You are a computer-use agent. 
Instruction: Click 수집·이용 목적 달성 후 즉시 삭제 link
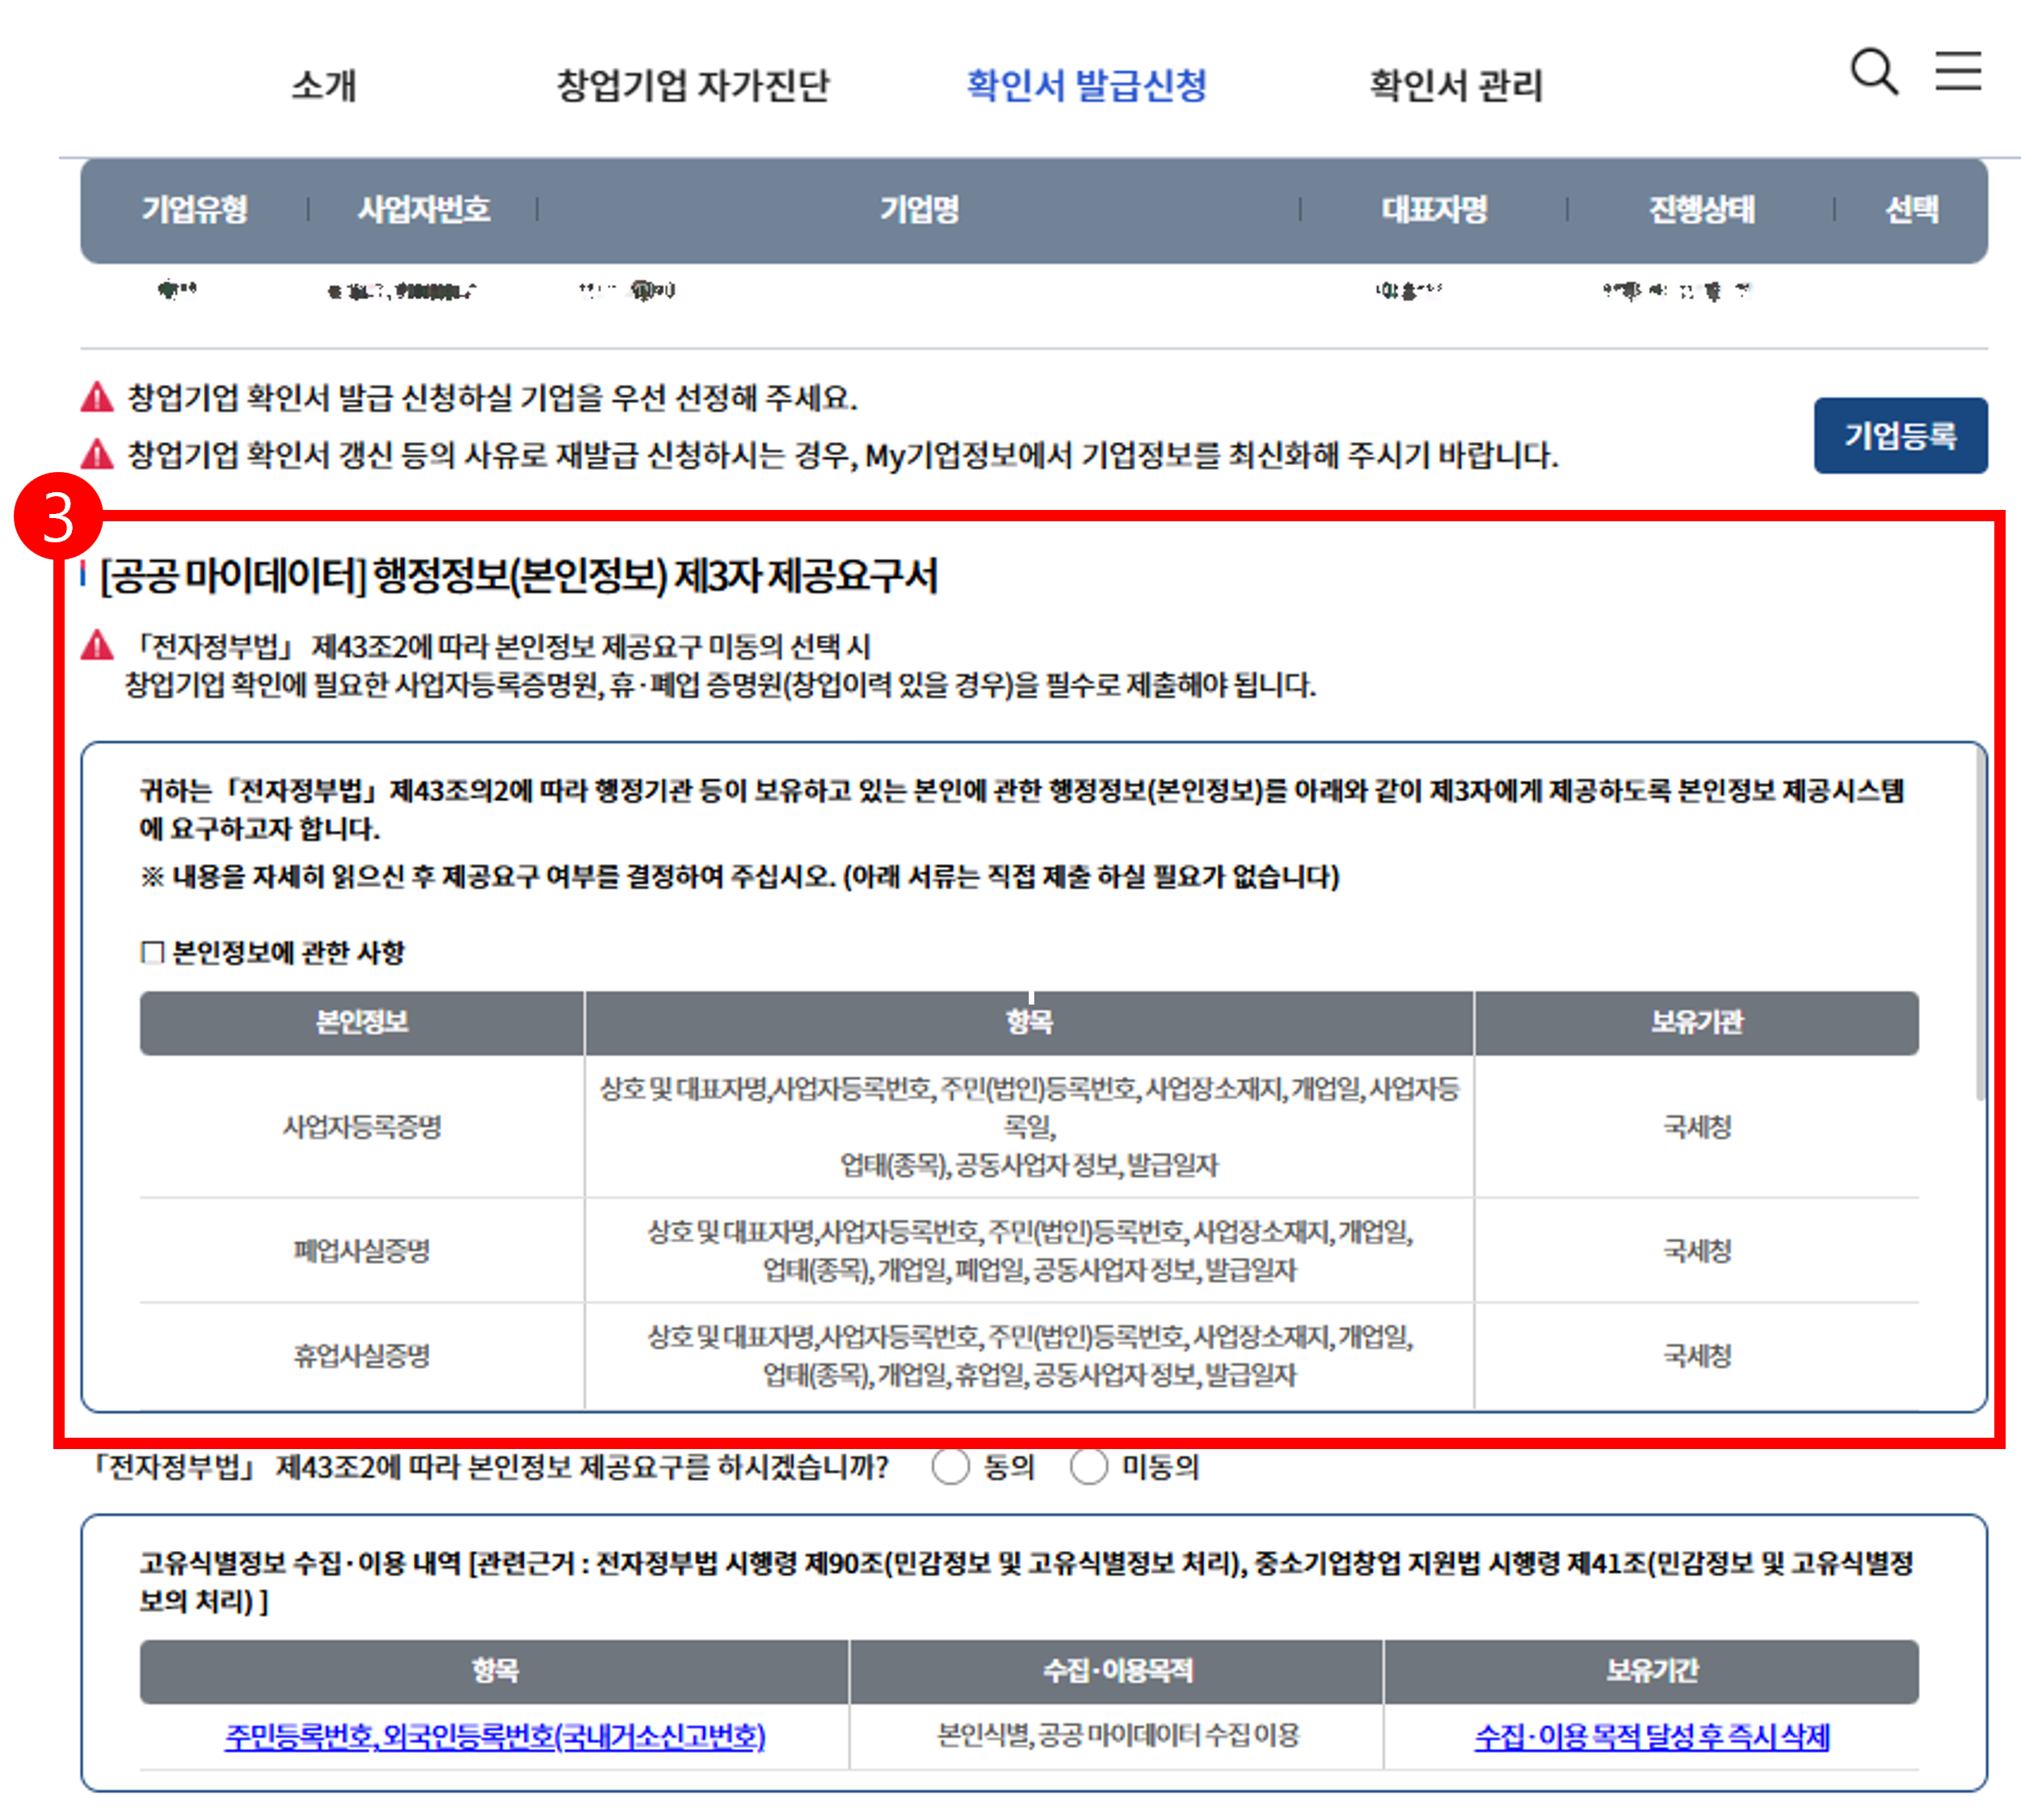coord(1651,1736)
